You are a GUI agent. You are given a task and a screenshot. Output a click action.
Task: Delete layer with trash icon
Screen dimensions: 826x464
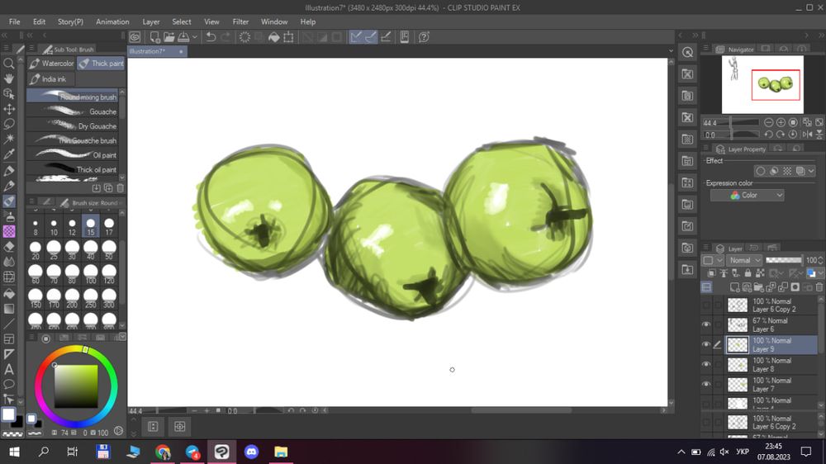pos(819,287)
